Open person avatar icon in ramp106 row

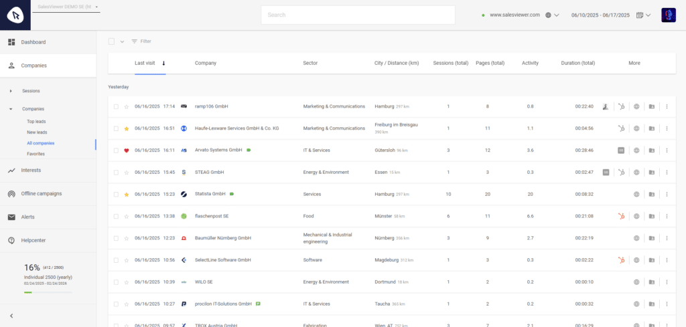[x=606, y=106]
